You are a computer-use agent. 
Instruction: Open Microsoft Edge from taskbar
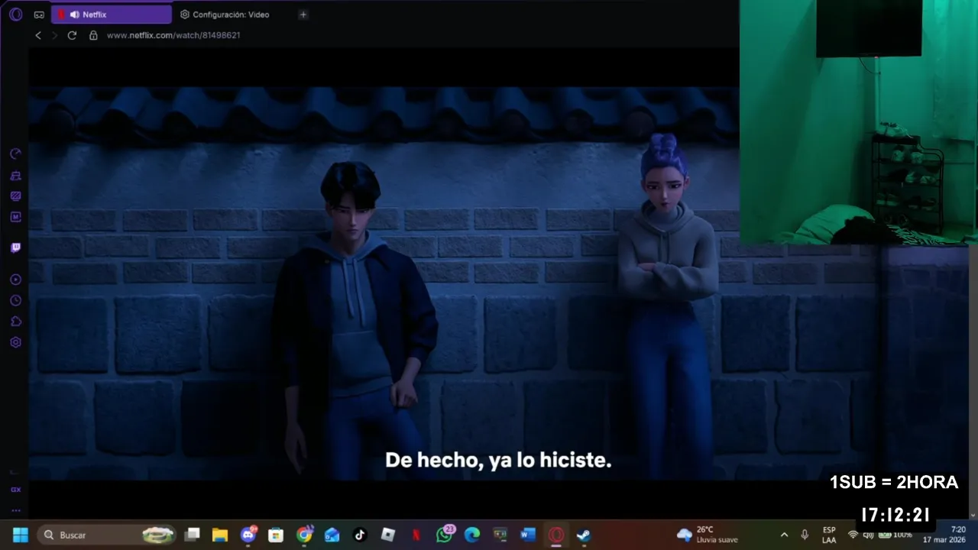pos(472,535)
